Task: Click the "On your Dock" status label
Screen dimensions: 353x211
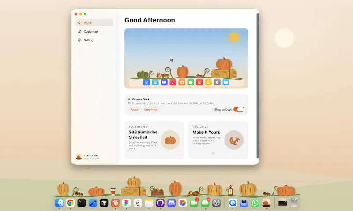Action: 141,99
